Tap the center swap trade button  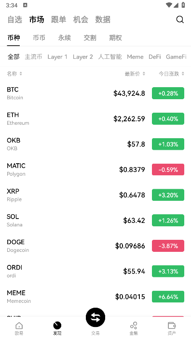95,317
